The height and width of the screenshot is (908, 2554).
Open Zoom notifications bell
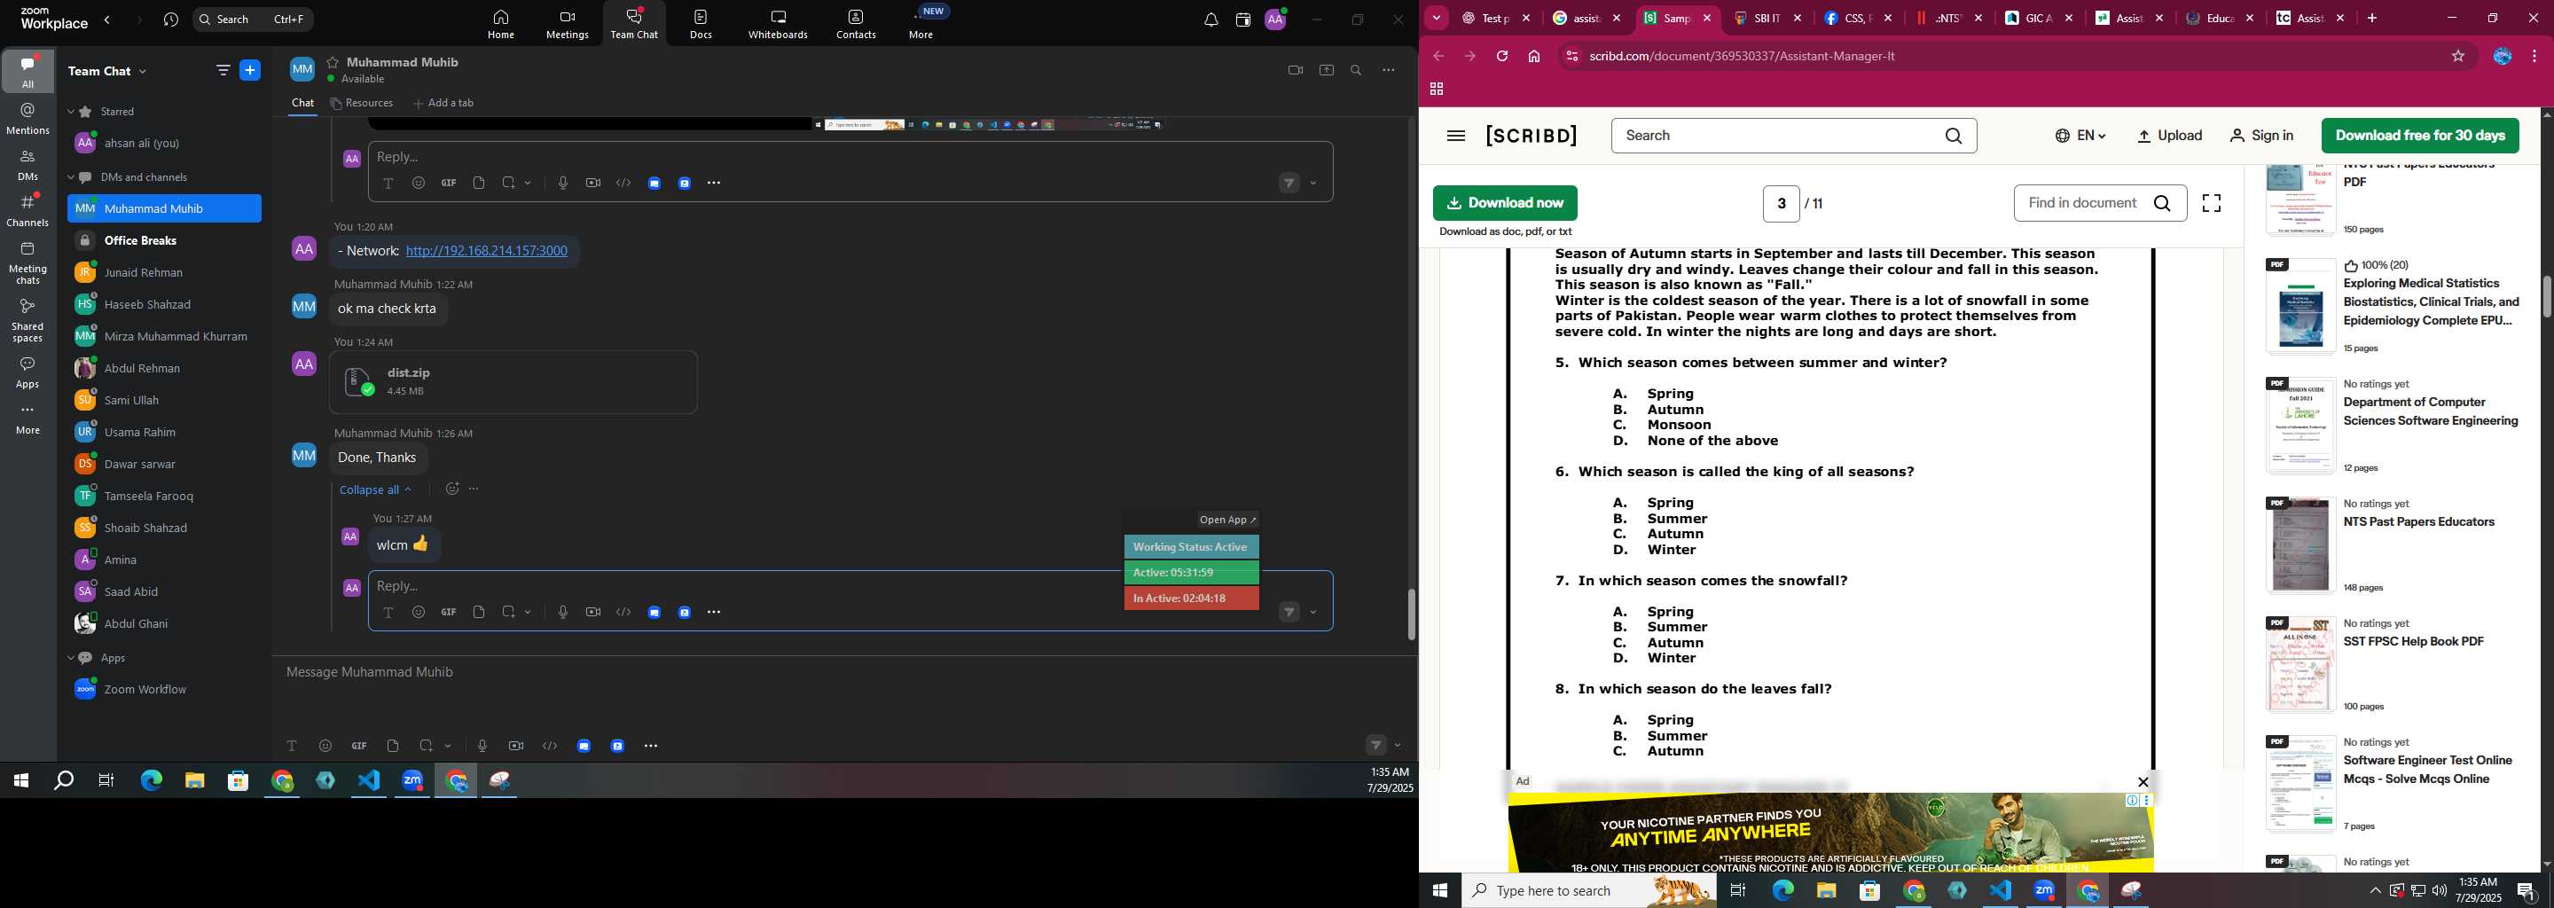1210,20
